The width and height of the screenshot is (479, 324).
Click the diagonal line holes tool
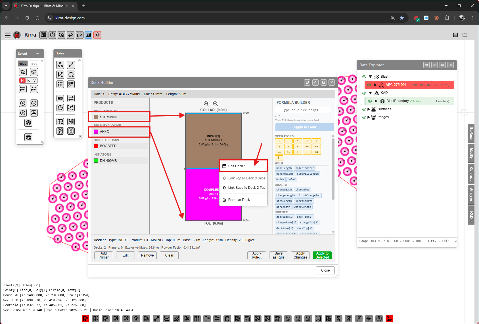(71, 65)
